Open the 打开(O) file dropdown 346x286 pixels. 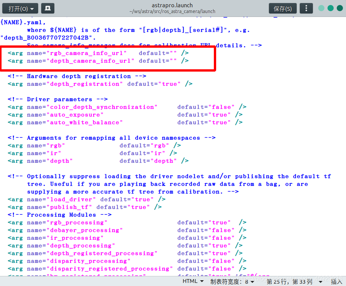(20, 8)
